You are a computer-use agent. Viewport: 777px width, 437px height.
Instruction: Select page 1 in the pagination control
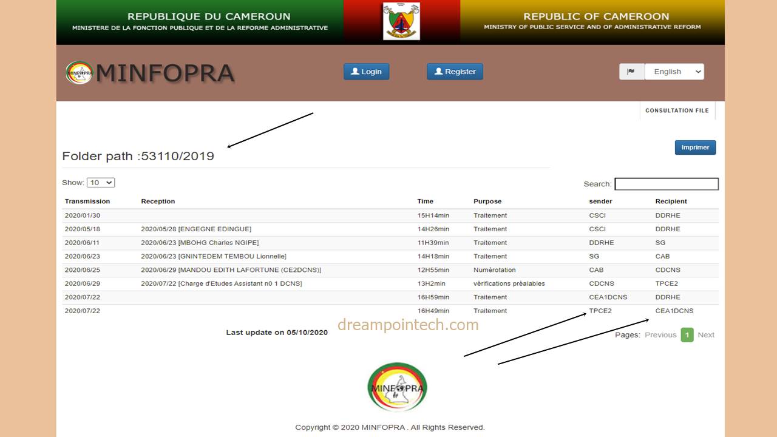pos(687,334)
